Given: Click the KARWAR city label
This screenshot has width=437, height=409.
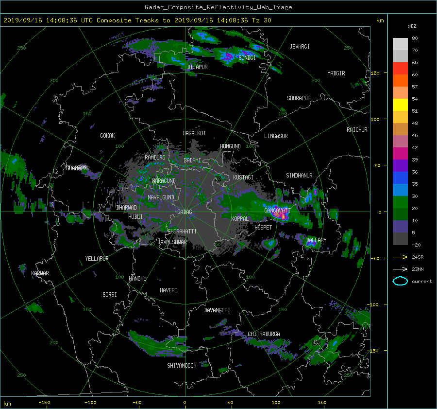Looking at the screenshot, I should (40, 273).
